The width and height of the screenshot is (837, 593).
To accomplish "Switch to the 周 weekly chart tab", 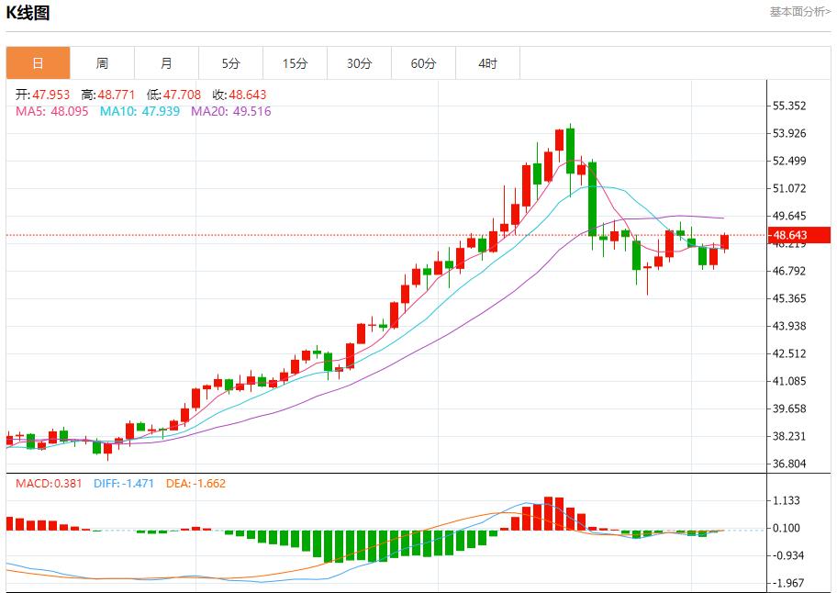I will (101, 62).
